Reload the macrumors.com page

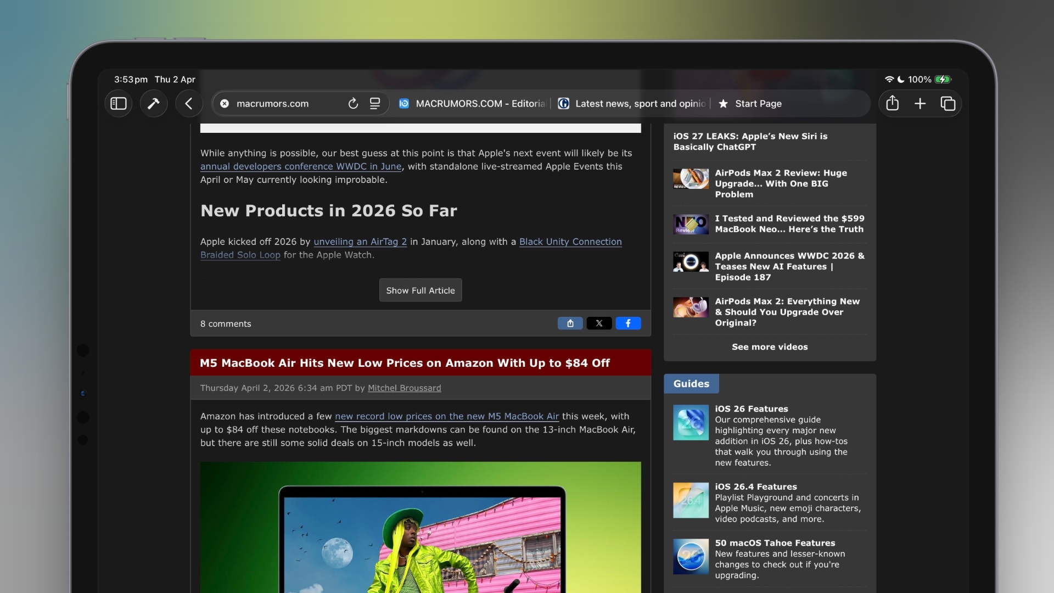(x=354, y=103)
